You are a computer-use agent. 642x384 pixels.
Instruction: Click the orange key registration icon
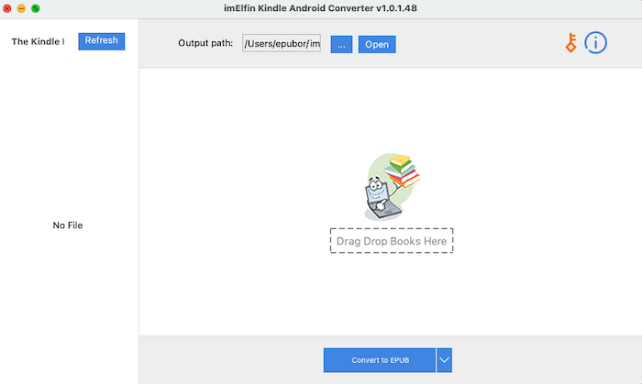(570, 43)
